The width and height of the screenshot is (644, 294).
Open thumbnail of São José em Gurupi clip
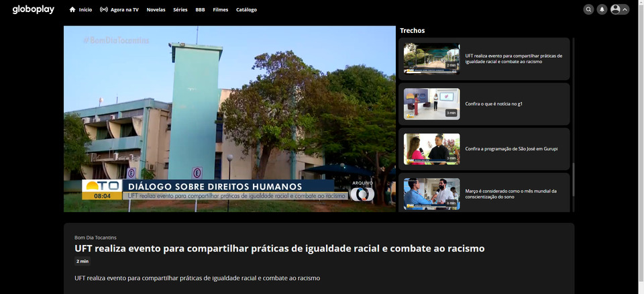(431, 149)
